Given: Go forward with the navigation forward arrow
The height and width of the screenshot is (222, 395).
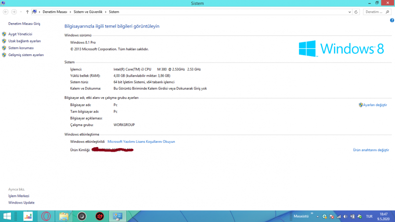Looking at the screenshot, I should tap(14, 12).
